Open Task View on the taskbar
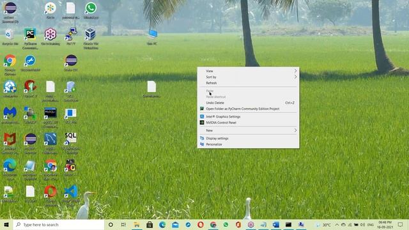 (x=123, y=224)
